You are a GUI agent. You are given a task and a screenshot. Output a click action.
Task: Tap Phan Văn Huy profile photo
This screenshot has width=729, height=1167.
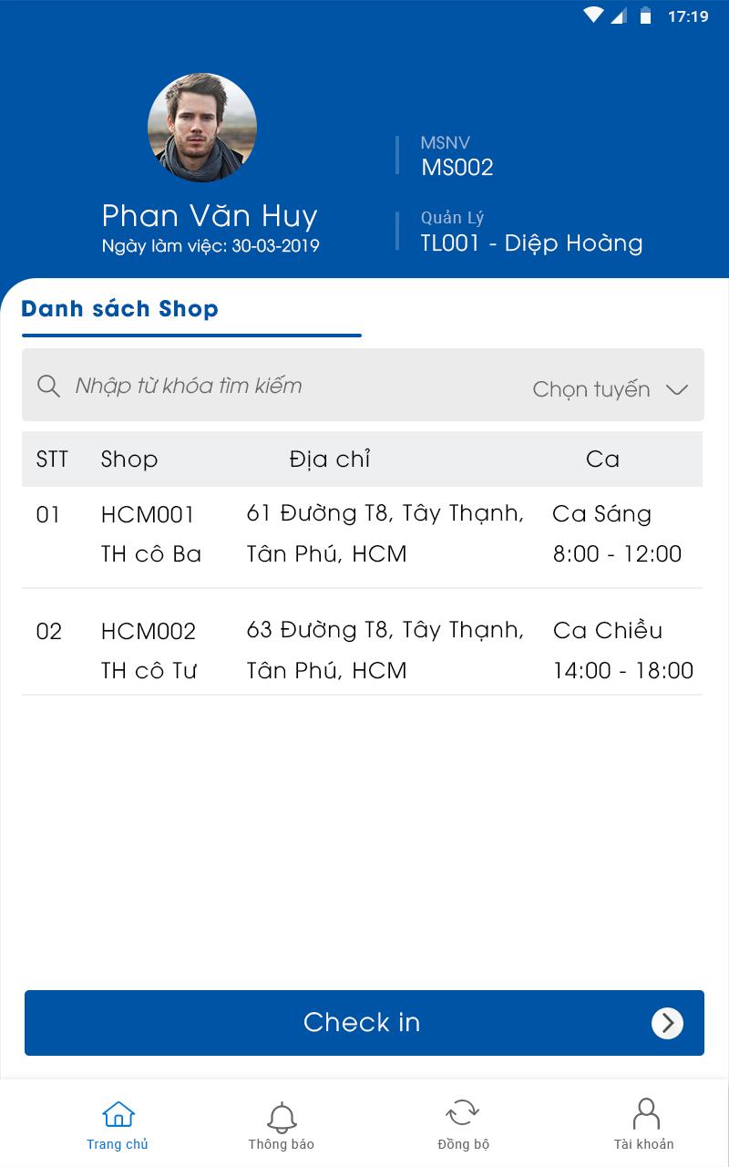coord(202,128)
